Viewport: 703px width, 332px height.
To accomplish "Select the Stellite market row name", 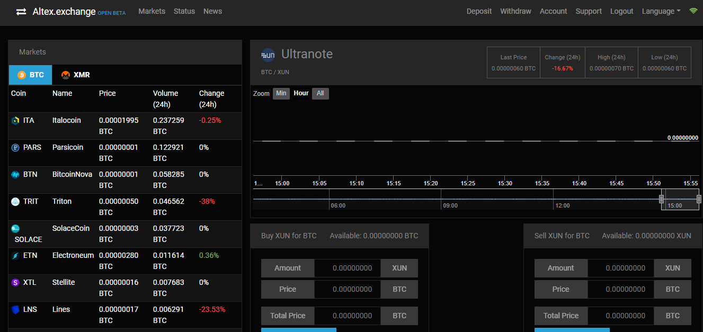I will pyautogui.click(x=64, y=283).
